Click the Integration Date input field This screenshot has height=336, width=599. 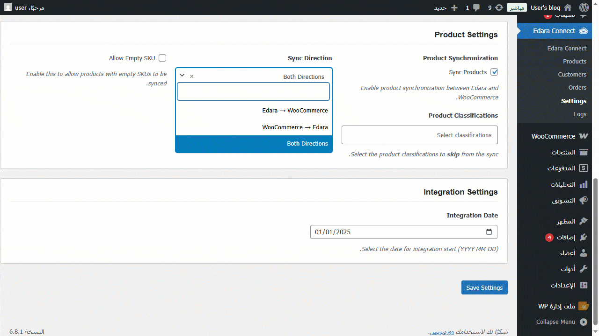(404, 232)
